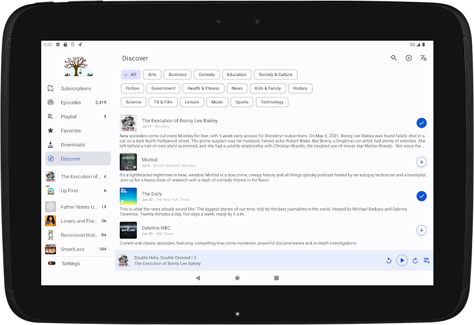Open the Dateline NBC artwork

[x=128, y=230]
